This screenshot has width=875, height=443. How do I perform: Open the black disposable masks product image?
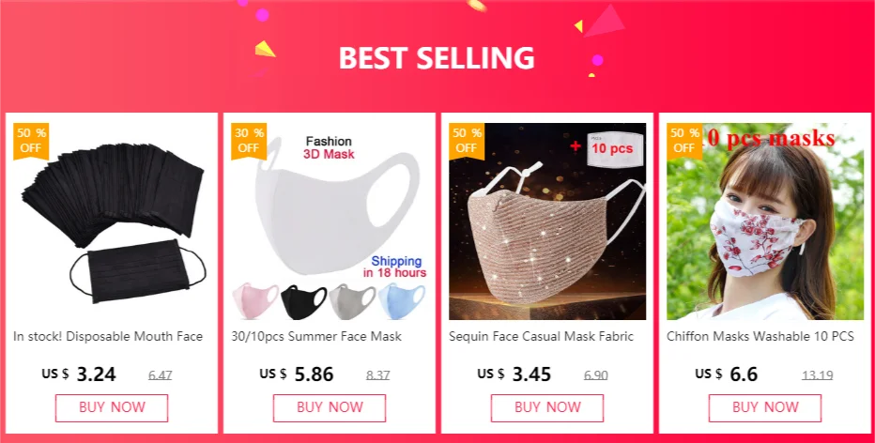[112, 221]
